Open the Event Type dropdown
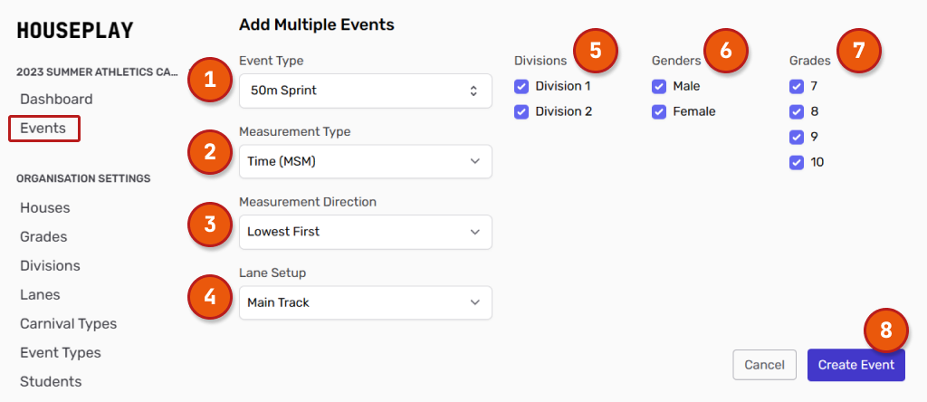Image resolution: width=927 pixels, height=402 pixels. click(x=365, y=91)
